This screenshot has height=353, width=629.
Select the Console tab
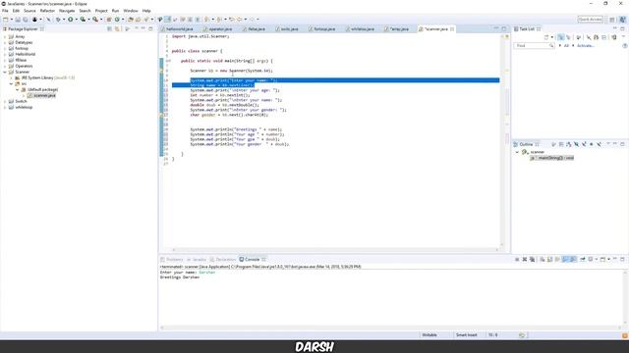coord(253,259)
